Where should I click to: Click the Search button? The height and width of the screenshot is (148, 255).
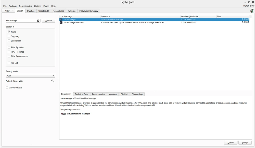(48, 21)
